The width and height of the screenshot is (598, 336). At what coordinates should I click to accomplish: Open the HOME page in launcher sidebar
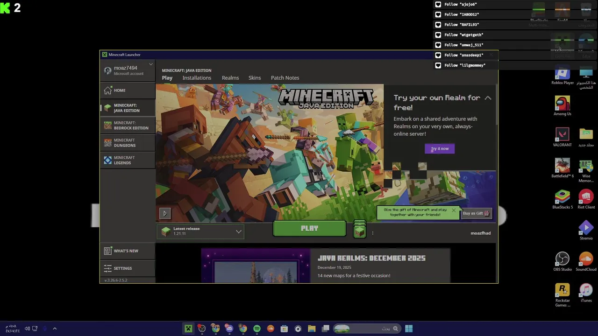click(128, 90)
